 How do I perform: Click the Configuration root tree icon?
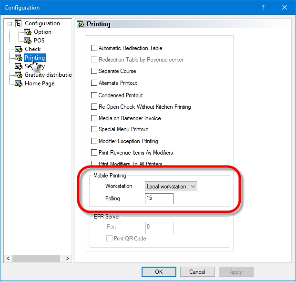pyautogui.click(x=19, y=23)
